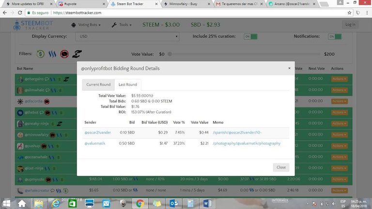Viewport: 372px width, 209px height.
Task: Open Actions dropdown for @pushup row
Action: pos(339,146)
